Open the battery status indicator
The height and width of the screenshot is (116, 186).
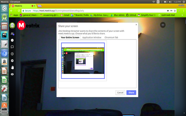(166, 2)
